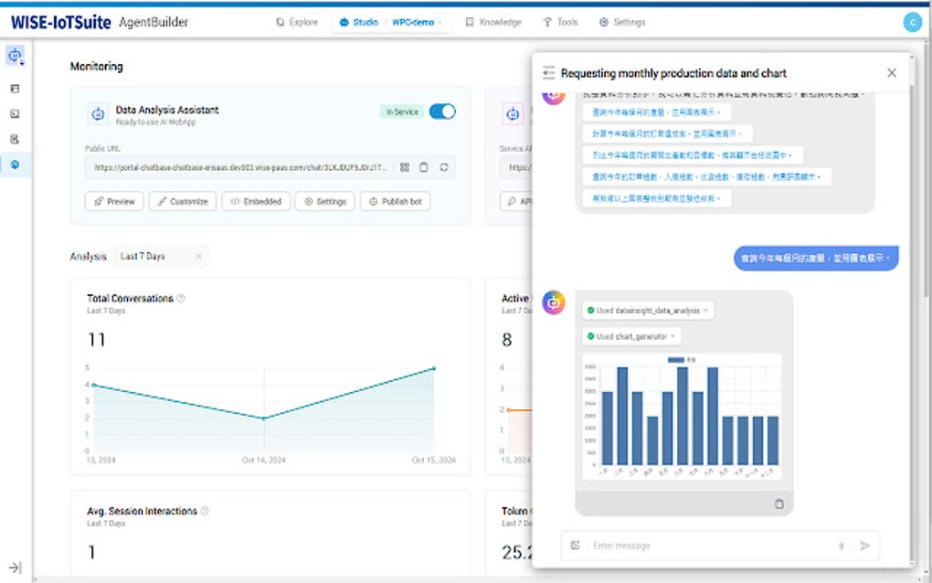This screenshot has height=583, width=932.
Task: Copy the Public URL using the clipboard icon
Action: (x=423, y=168)
